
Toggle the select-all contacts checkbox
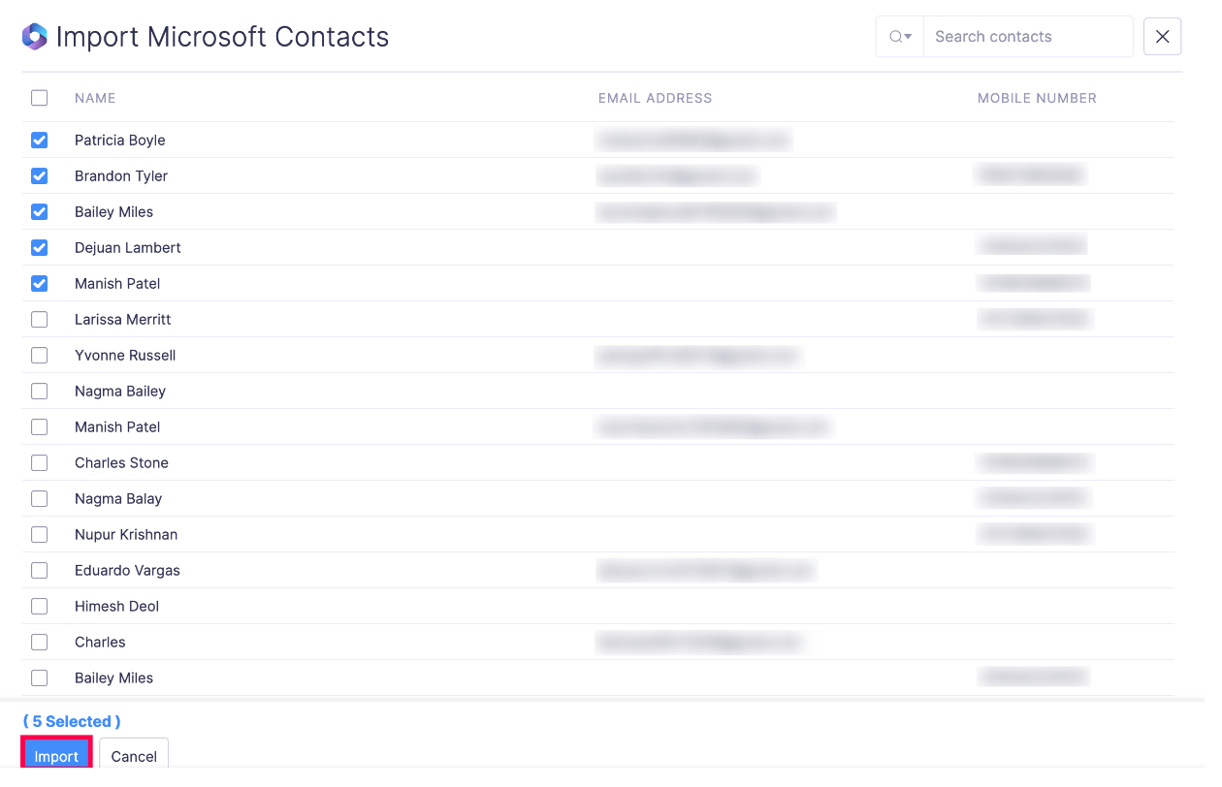point(39,98)
